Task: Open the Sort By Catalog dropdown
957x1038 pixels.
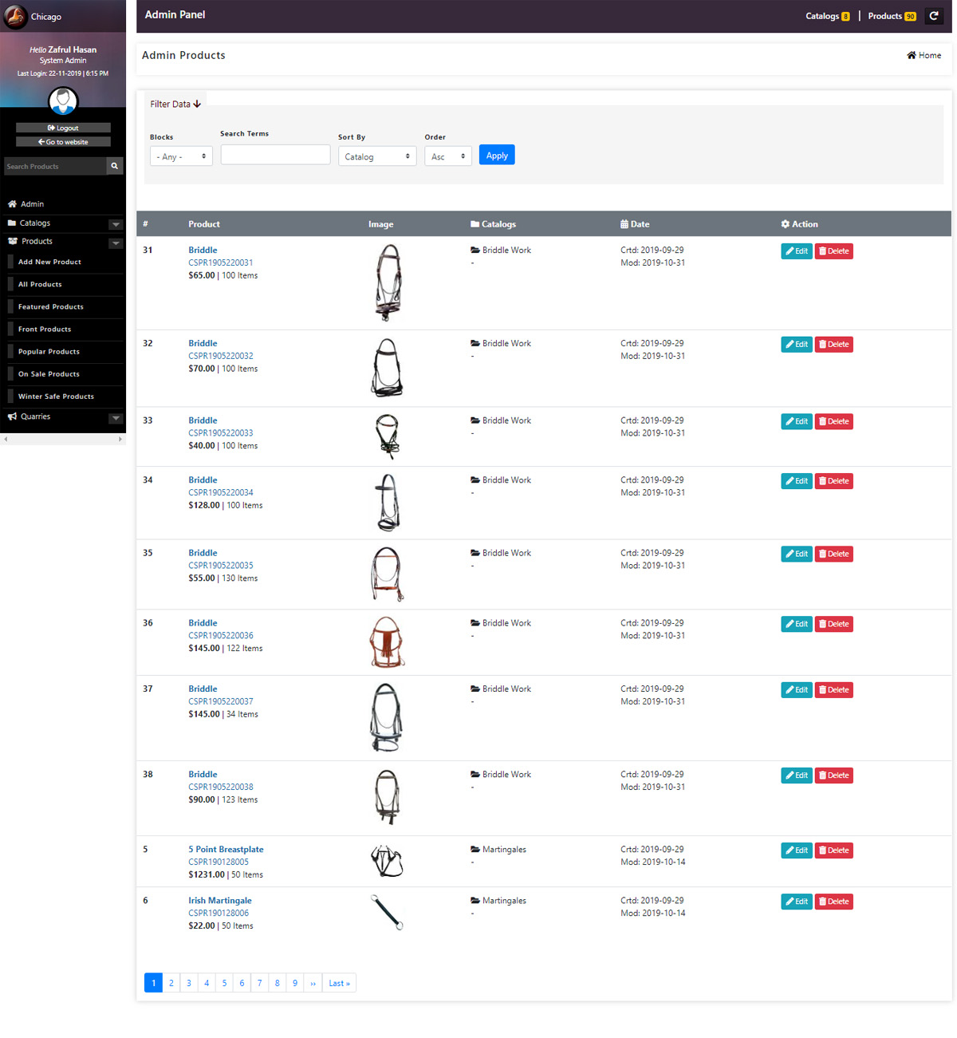Action: 376,156
